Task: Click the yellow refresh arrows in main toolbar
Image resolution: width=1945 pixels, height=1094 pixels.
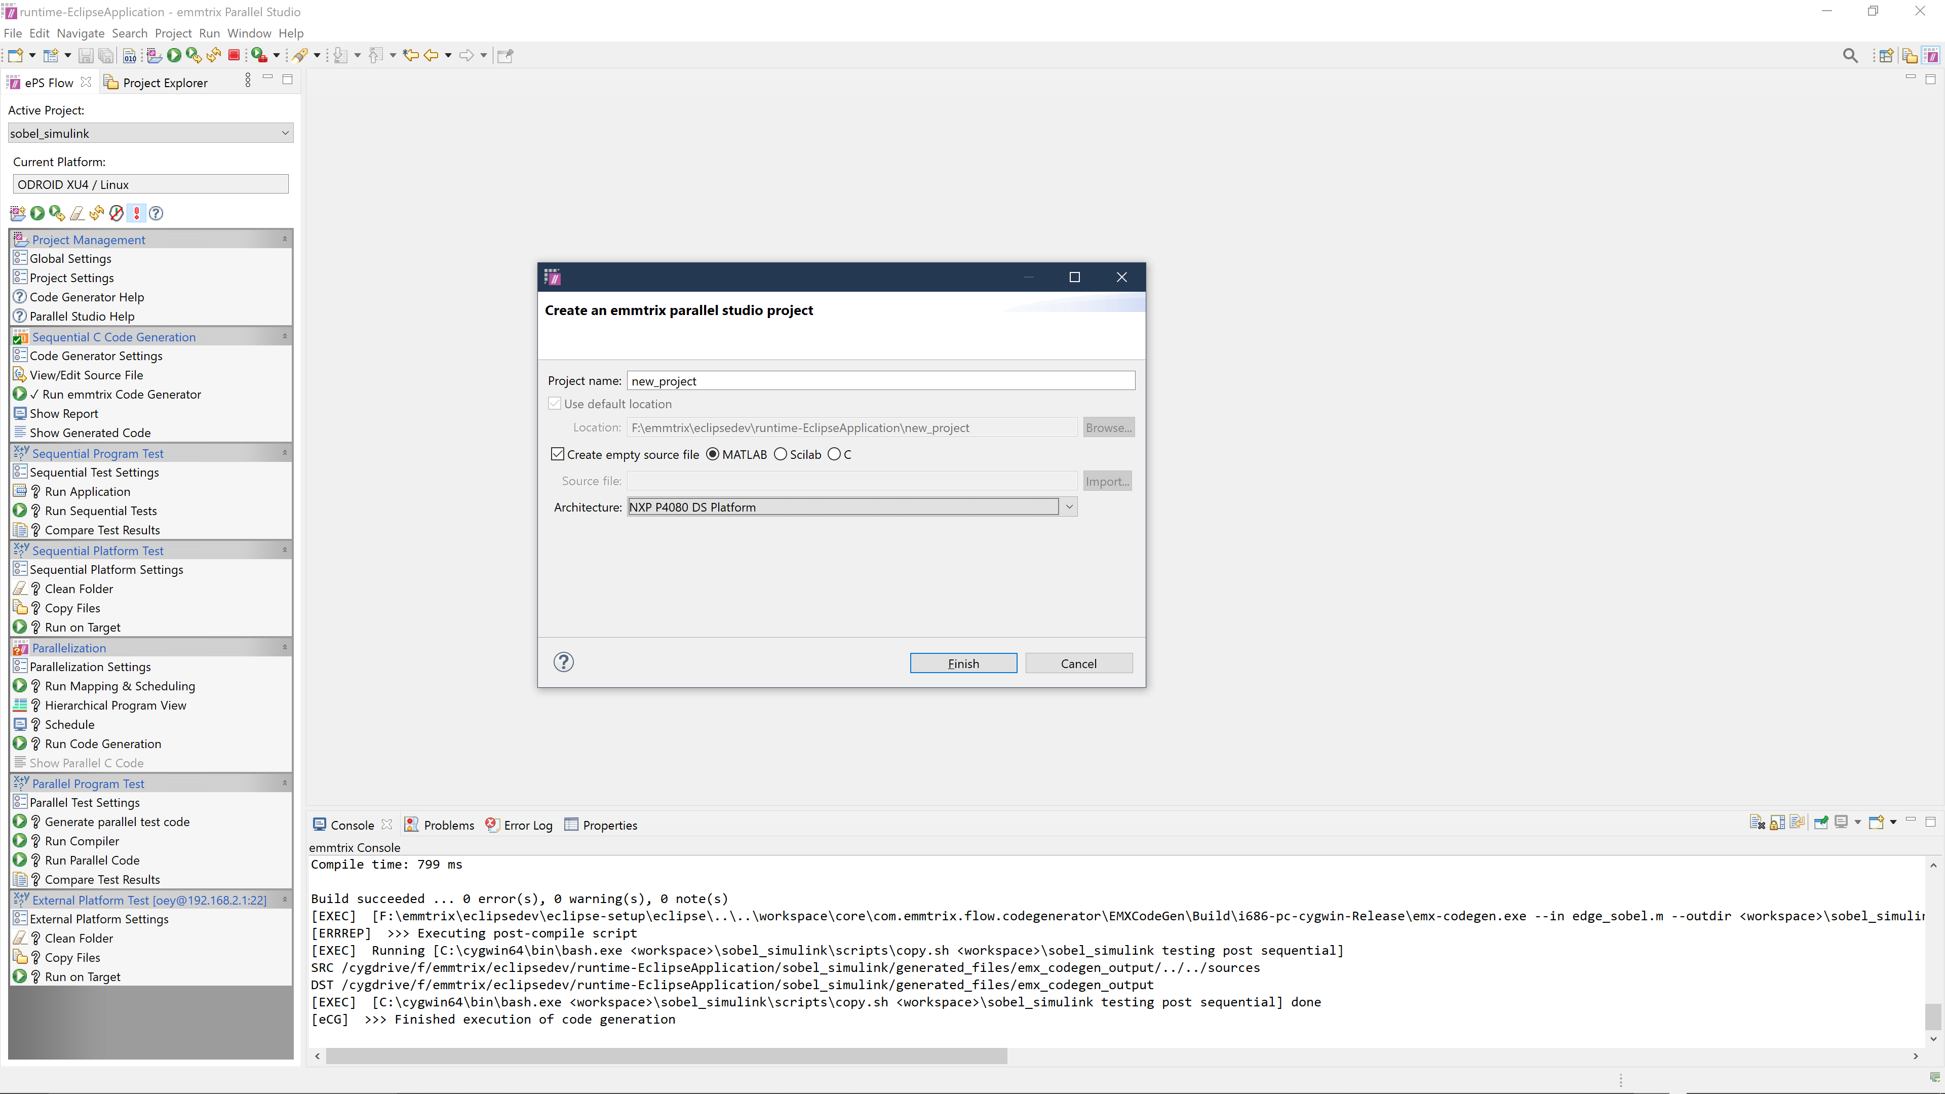Action: point(214,55)
